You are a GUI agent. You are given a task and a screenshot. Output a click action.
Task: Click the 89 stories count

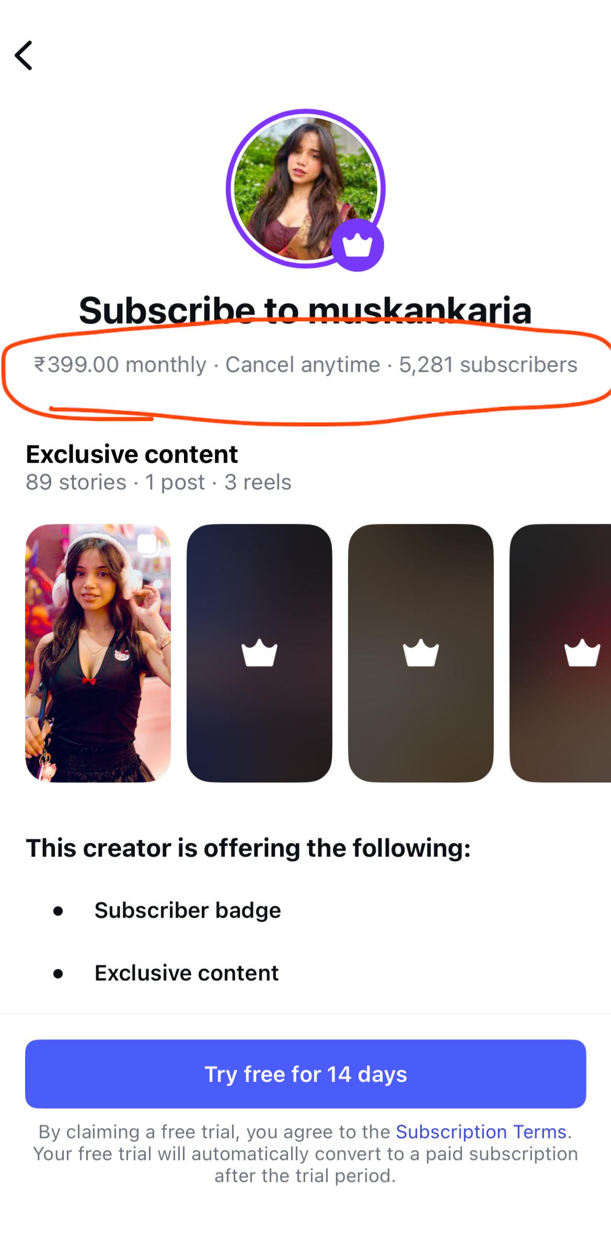coord(76,482)
